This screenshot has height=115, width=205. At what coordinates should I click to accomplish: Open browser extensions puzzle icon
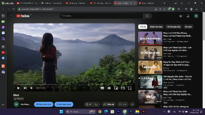point(179,9)
